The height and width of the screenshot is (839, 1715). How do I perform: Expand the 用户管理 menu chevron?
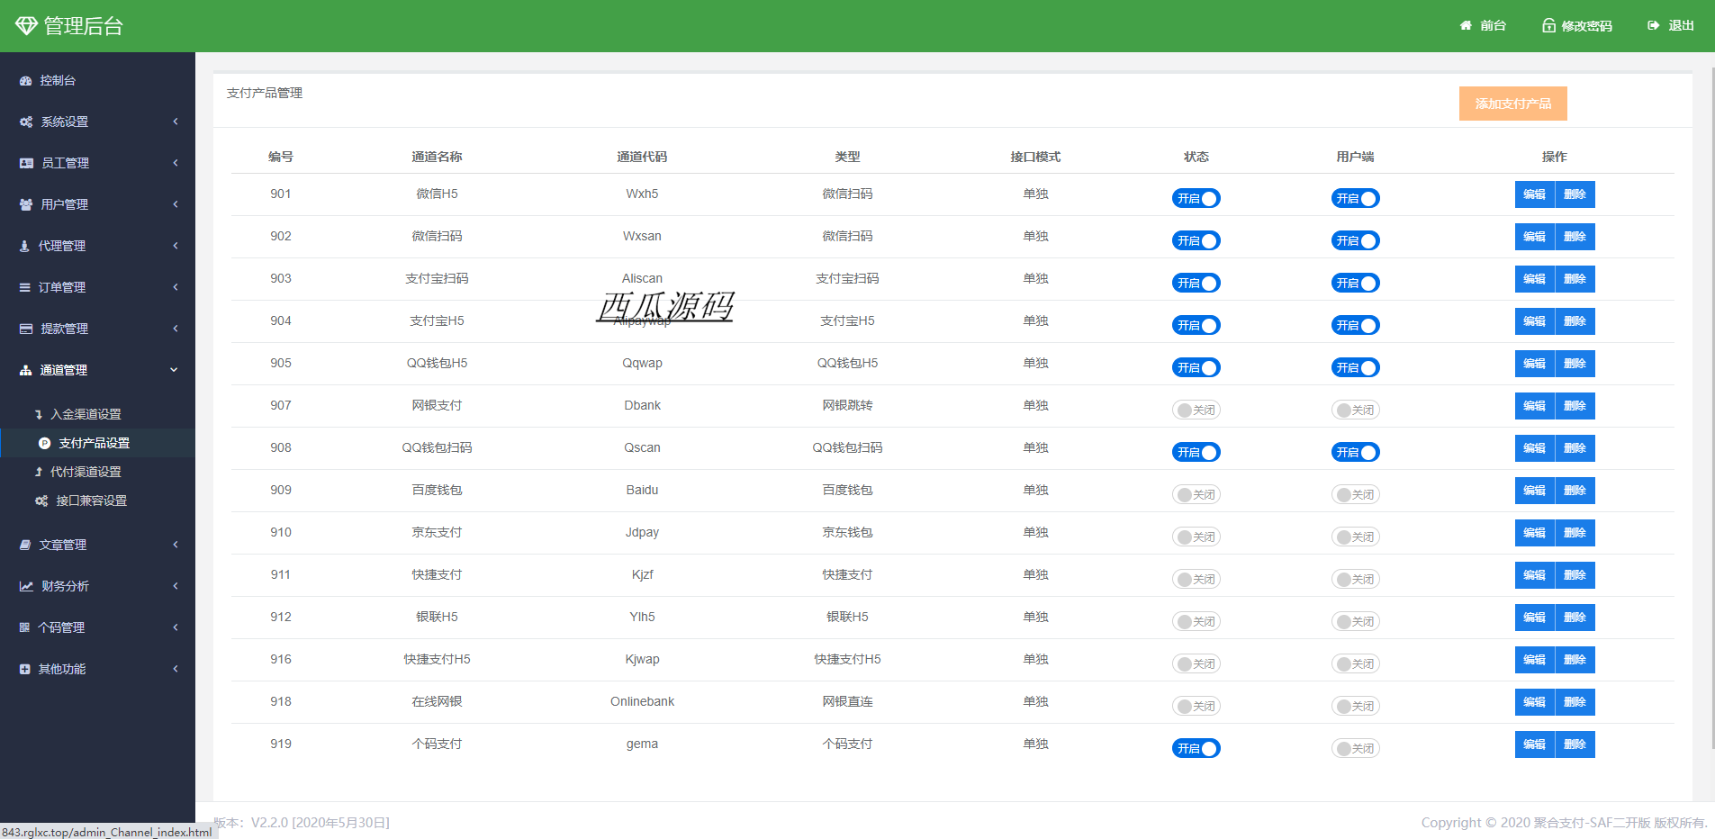pos(176,204)
